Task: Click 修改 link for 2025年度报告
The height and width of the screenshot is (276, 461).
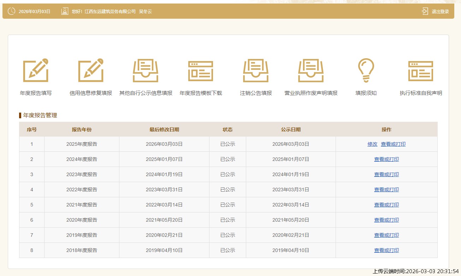Action: click(x=372, y=144)
